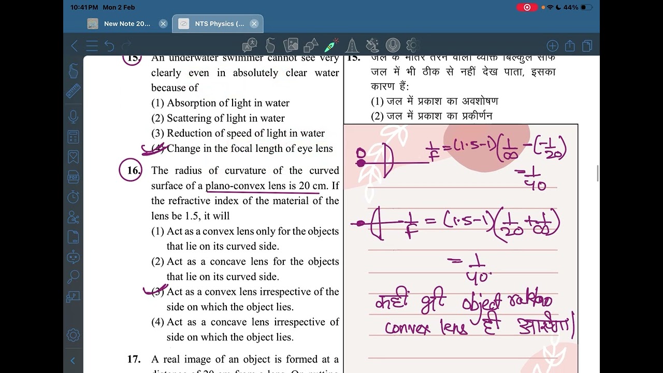Image resolution: width=663 pixels, height=373 pixels.
Task: Choose the pen nib highlighter tool
Action: tap(352, 45)
